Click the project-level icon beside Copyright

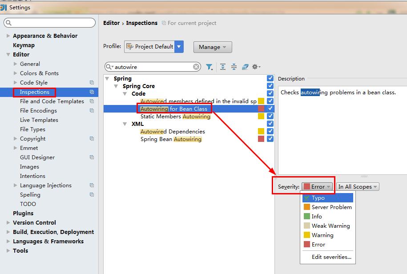(92, 139)
